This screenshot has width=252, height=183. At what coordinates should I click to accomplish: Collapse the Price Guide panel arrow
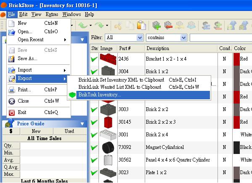tap(82, 124)
